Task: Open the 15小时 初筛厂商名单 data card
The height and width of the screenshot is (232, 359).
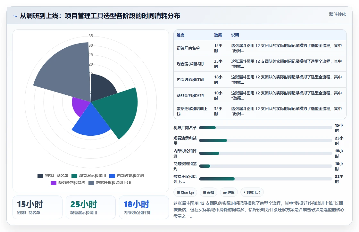Action: pos(38,207)
